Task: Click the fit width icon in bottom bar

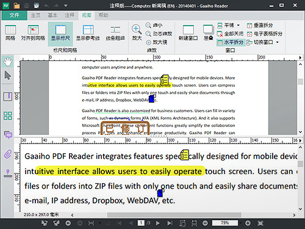Action: 91,223
